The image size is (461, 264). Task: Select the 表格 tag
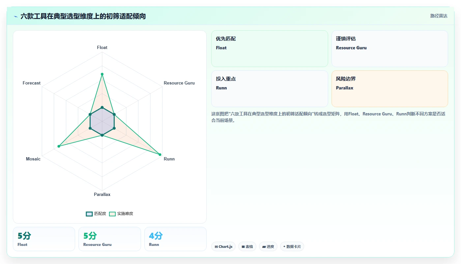(x=247, y=247)
